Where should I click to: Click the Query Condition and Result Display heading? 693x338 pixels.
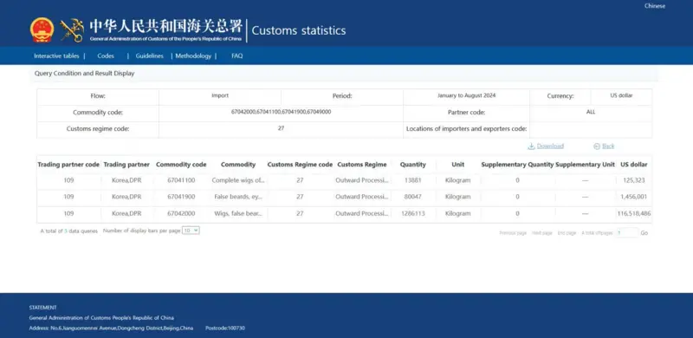click(x=84, y=74)
